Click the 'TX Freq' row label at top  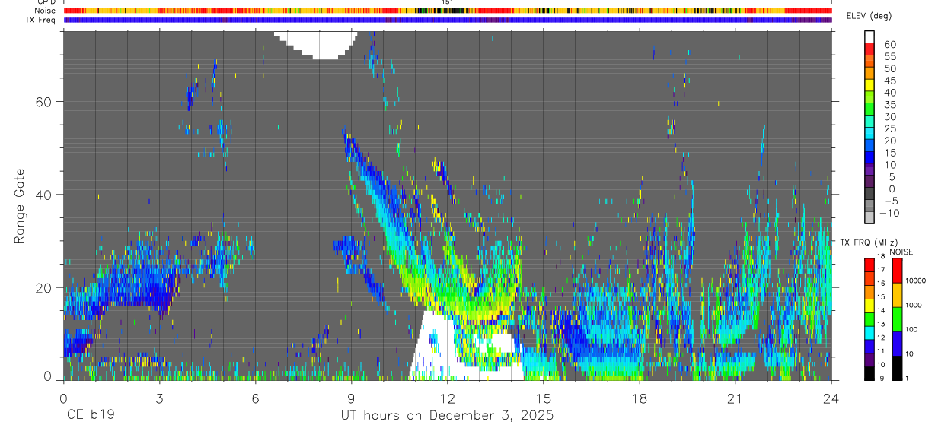point(42,20)
